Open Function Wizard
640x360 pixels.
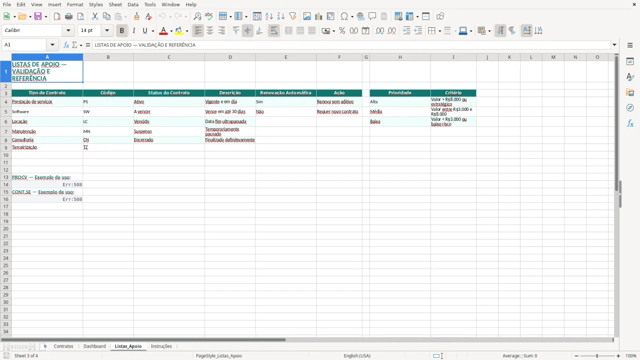(x=66, y=45)
